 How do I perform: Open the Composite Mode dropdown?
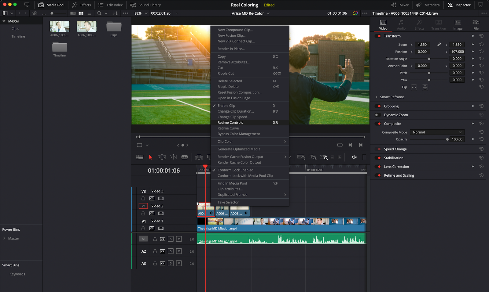point(437,132)
